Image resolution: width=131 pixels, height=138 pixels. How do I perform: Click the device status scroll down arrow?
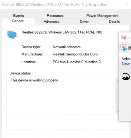[118, 111]
